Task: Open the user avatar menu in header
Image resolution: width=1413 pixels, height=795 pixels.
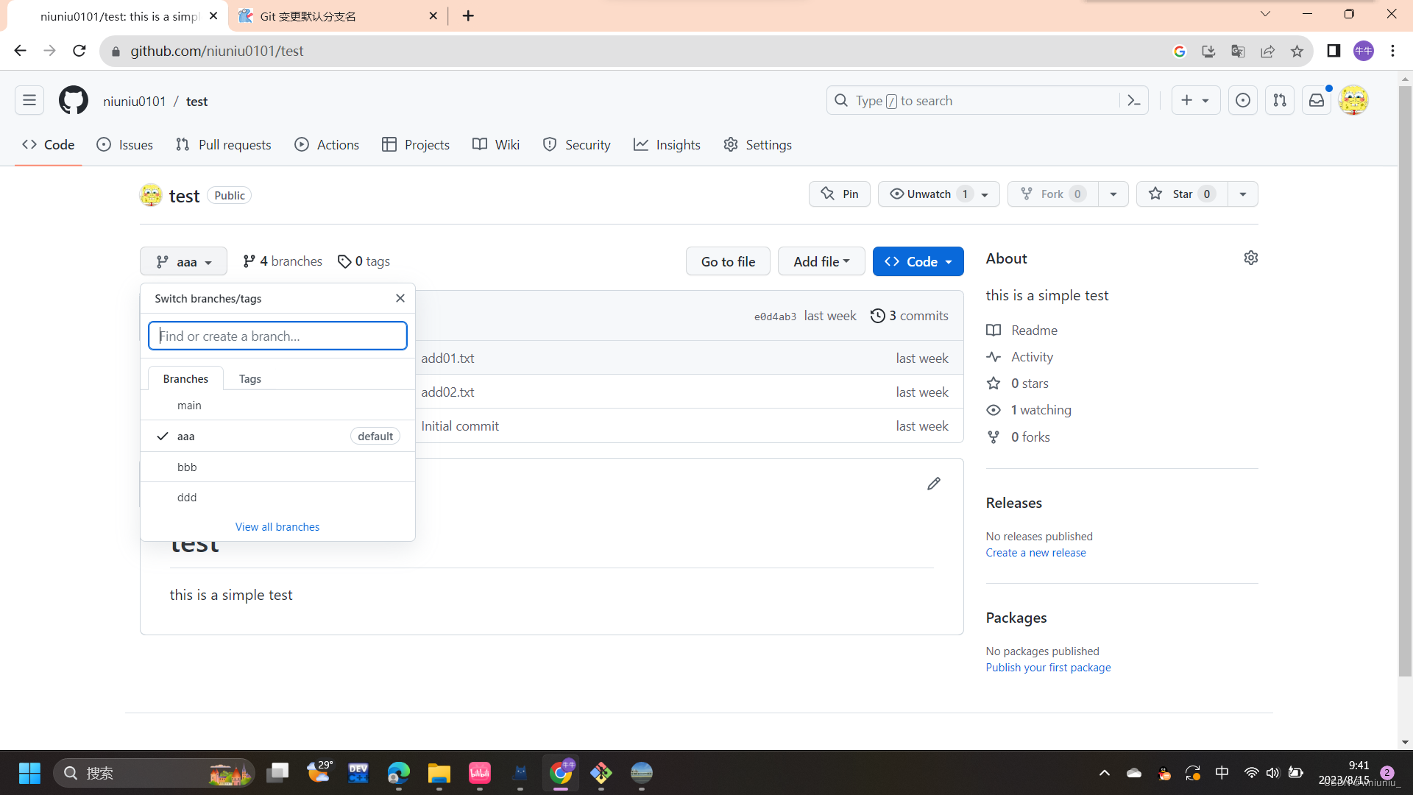Action: coord(1353,100)
